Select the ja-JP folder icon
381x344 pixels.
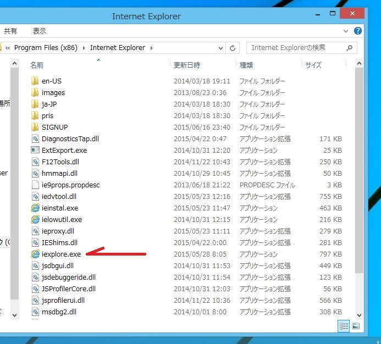[35, 104]
